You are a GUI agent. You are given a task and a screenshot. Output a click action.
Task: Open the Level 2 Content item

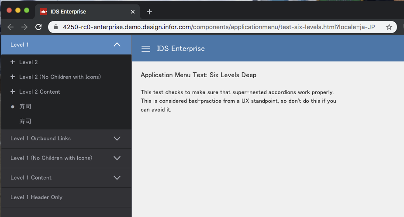[40, 92]
